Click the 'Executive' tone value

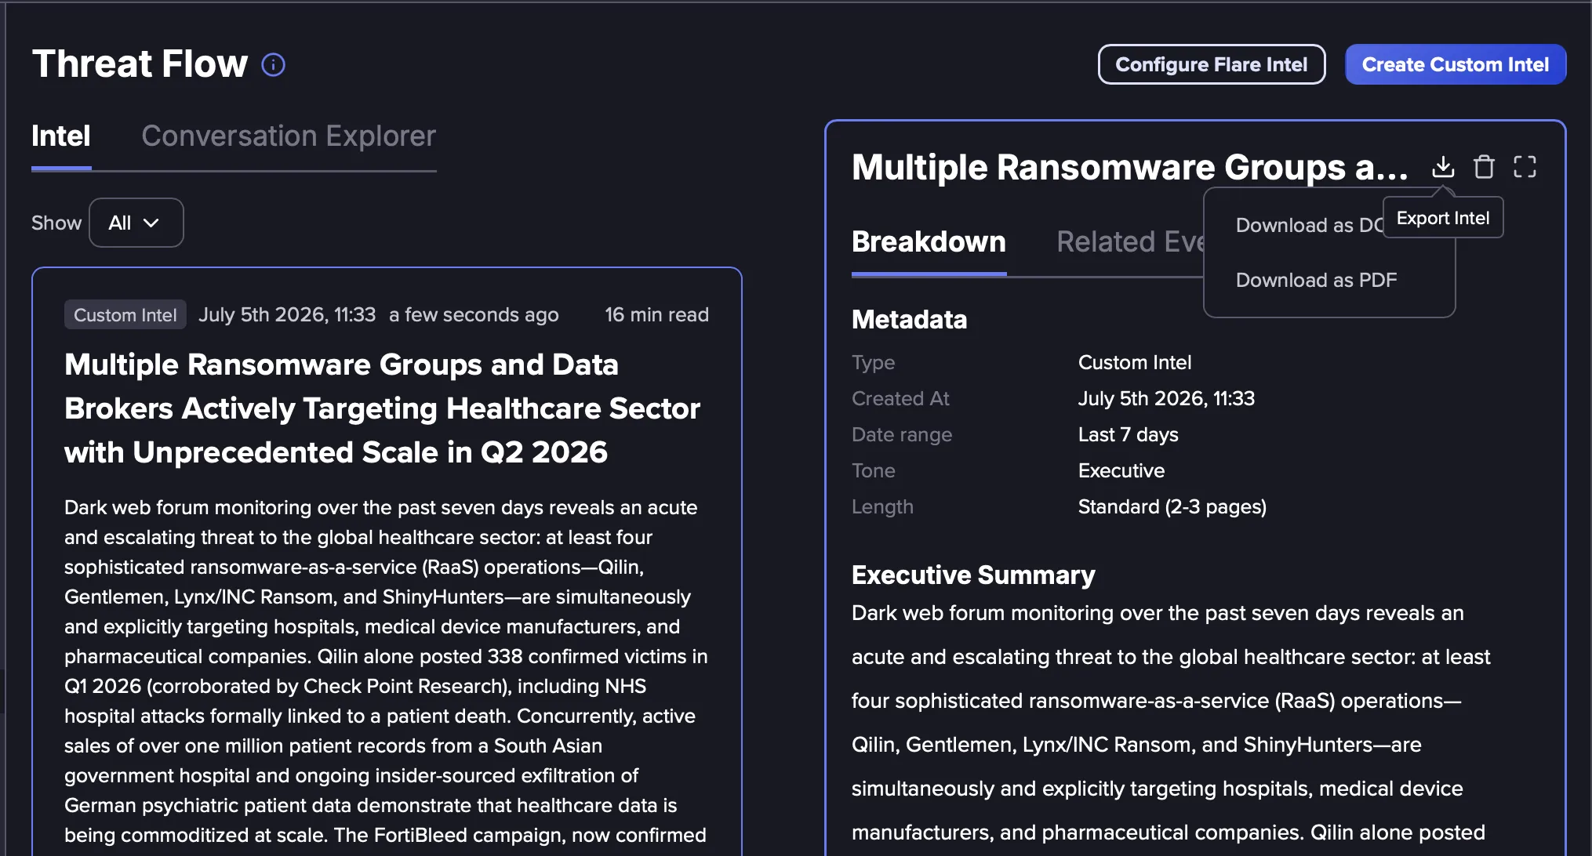click(x=1121, y=470)
